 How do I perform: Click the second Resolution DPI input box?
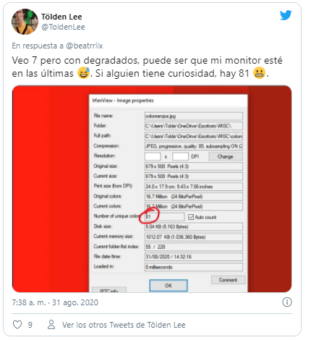[x=180, y=156]
